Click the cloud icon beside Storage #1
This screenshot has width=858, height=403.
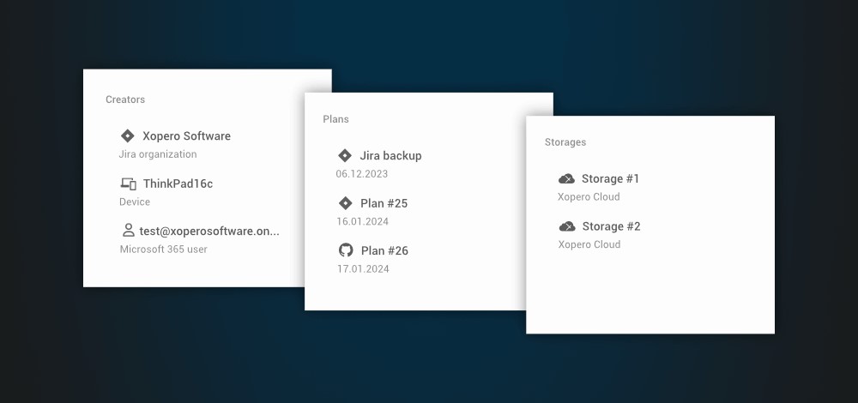[x=566, y=179]
